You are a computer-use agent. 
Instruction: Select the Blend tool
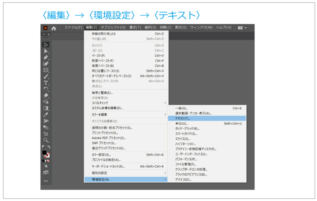click(46, 127)
